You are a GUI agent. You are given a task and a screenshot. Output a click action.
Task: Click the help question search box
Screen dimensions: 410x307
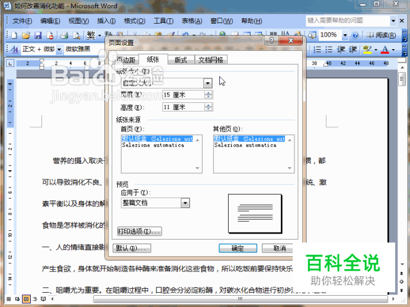pyautogui.click(x=348, y=21)
